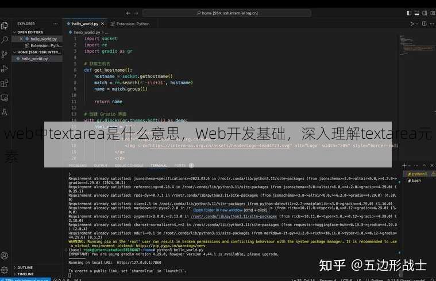Select Extension: Python in Open Editors
The height and width of the screenshot is (281, 436).
coord(46,45)
